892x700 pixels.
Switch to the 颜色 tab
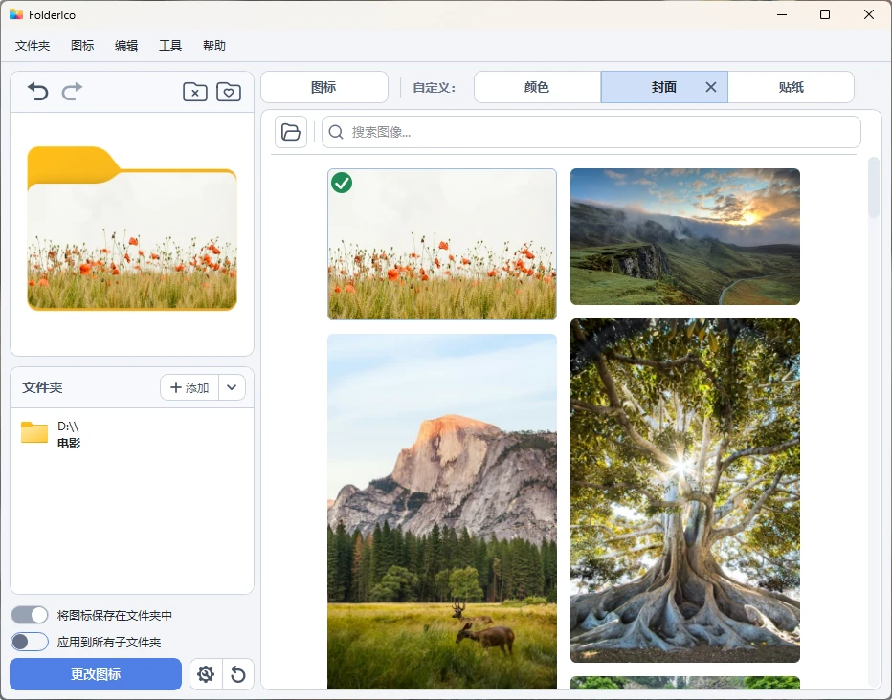coord(537,87)
